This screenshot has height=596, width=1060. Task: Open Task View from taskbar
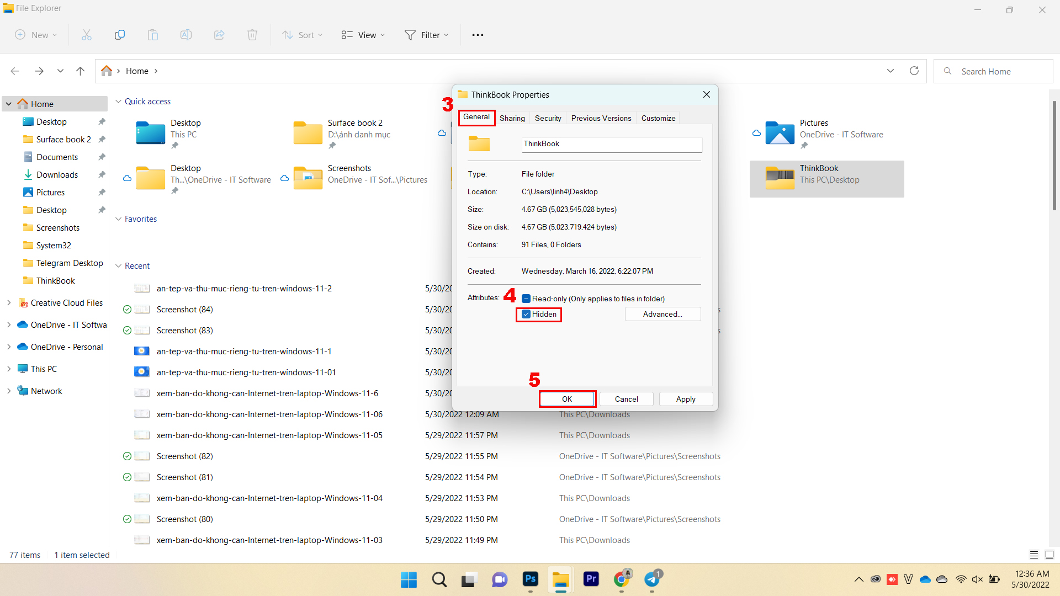tap(469, 579)
